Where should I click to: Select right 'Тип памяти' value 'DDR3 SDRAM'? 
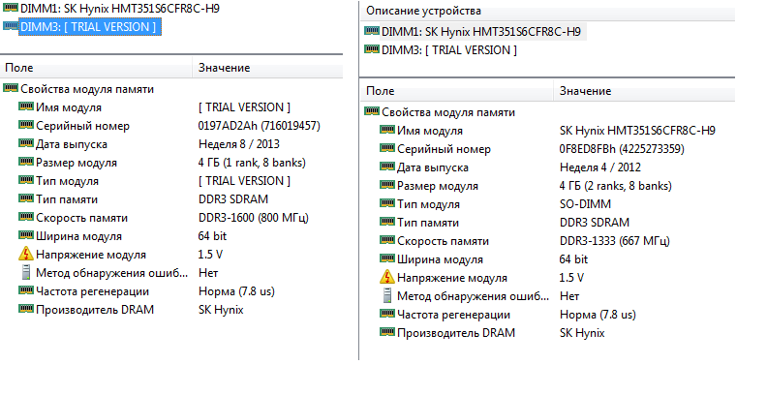point(595,223)
